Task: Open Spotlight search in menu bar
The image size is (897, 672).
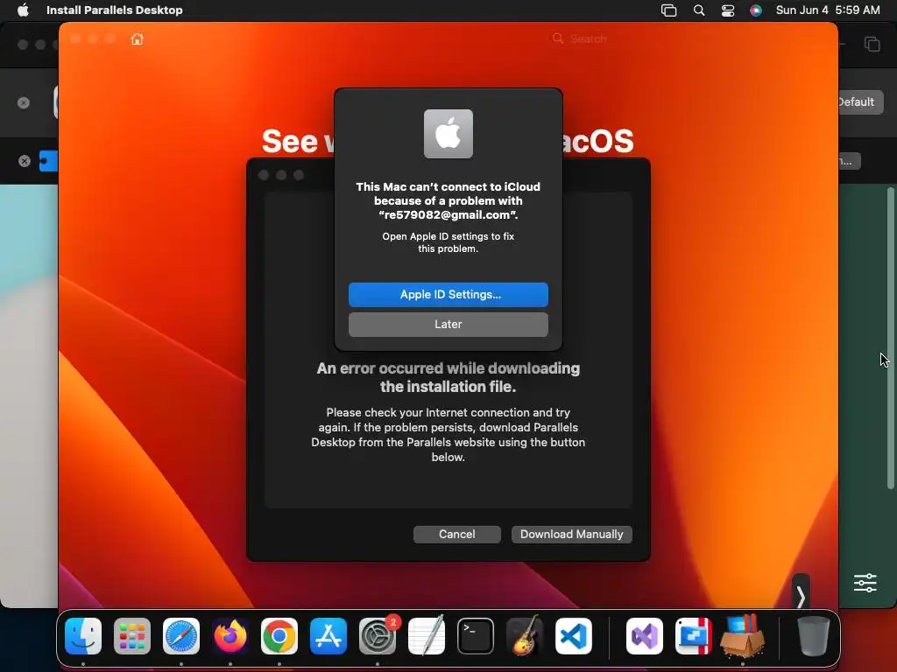Action: (x=698, y=10)
